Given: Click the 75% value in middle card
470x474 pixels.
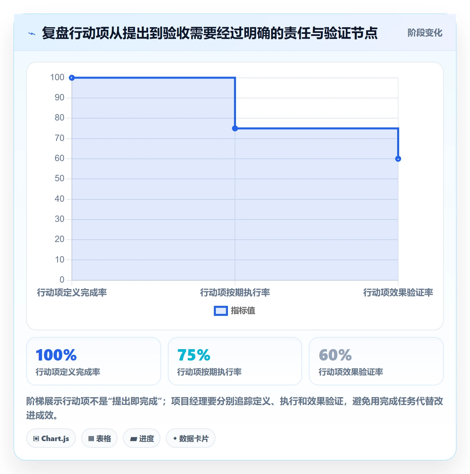Looking at the screenshot, I should tap(194, 355).
